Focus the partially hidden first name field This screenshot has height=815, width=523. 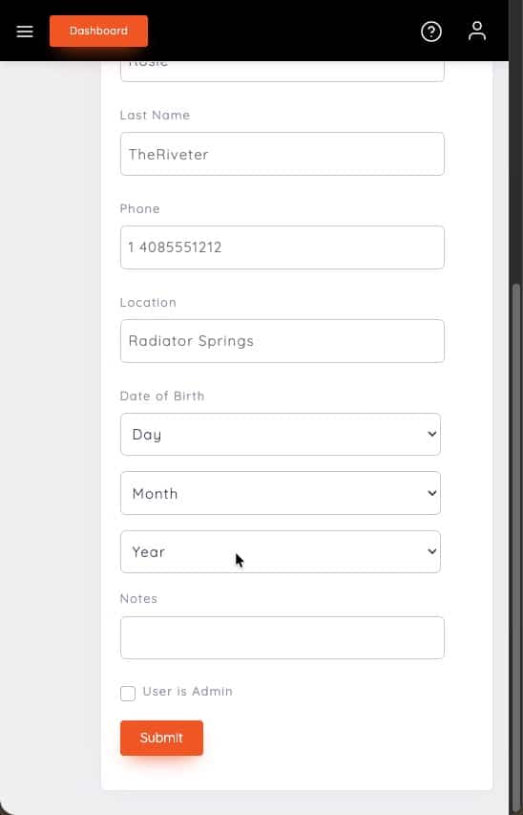pyautogui.click(x=282, y=72)
